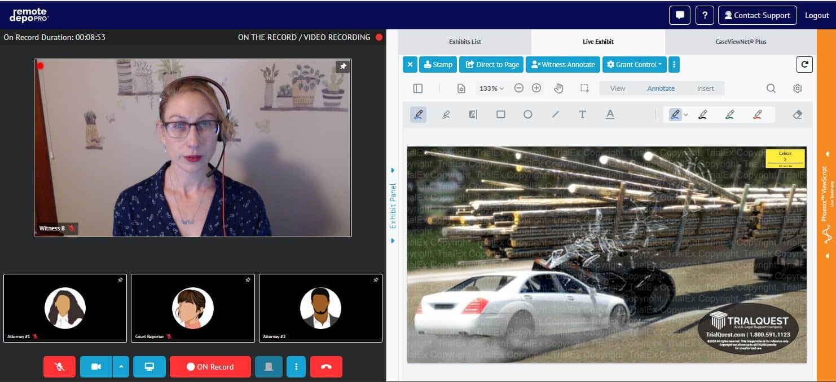Switch to the CaseViewNet Plus tab
The image size is (836, 382).
741,42
